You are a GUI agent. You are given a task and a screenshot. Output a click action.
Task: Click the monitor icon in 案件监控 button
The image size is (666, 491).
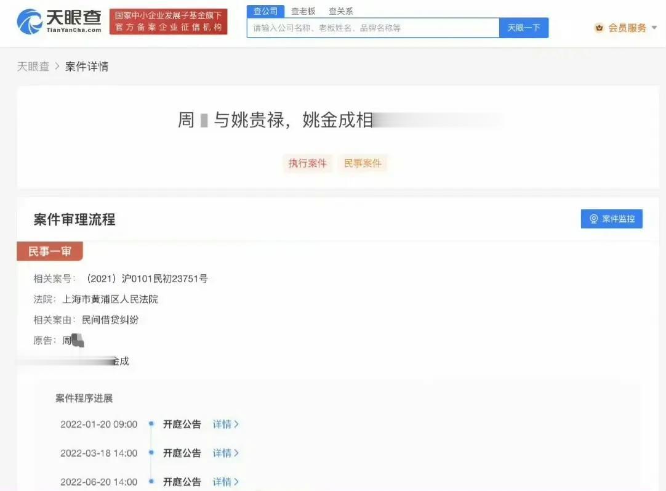[594, 219]
